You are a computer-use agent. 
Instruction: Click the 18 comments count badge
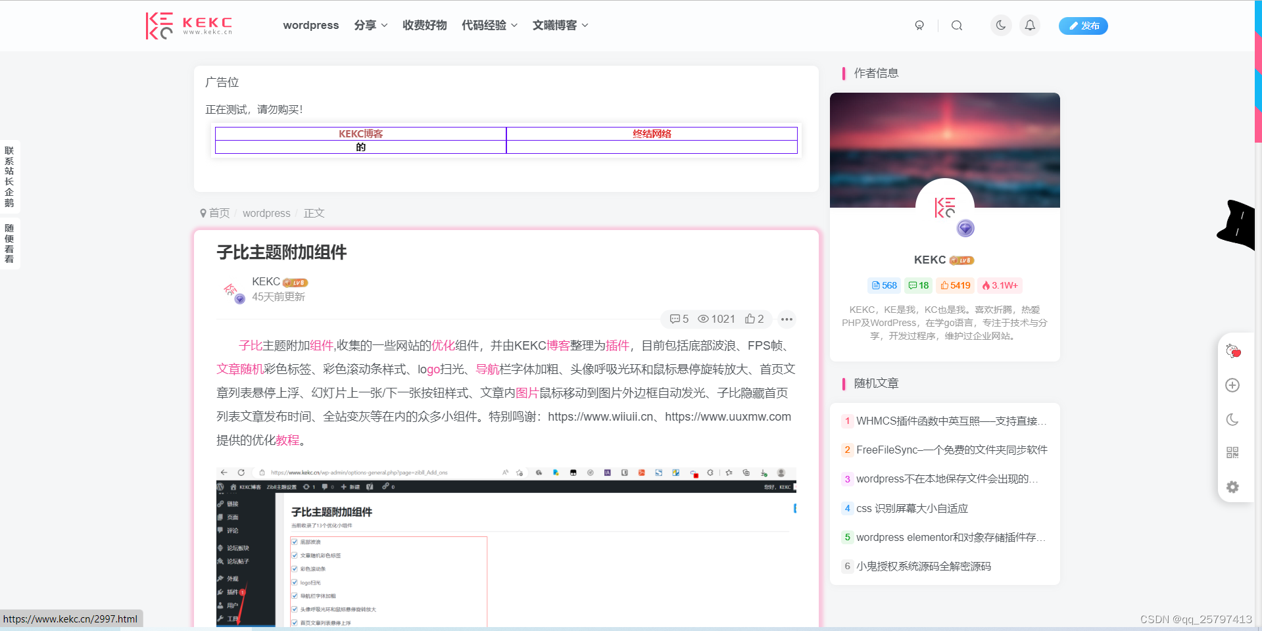click(919, 285)
